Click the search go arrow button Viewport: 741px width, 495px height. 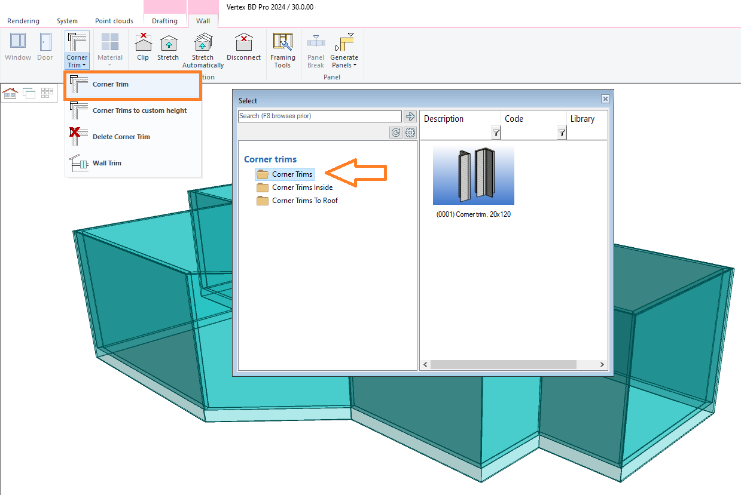click(x=410, y=116)
